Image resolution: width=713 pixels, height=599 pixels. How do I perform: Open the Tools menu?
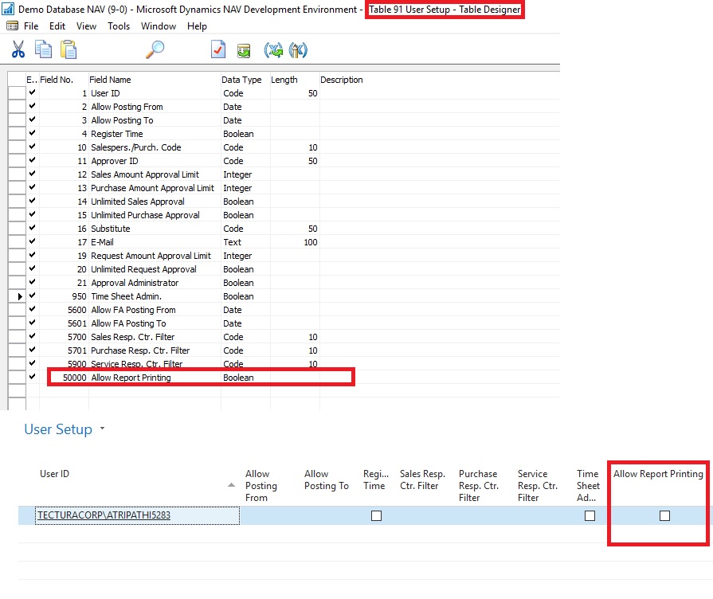pyautogui.click(x=119, y=26)
